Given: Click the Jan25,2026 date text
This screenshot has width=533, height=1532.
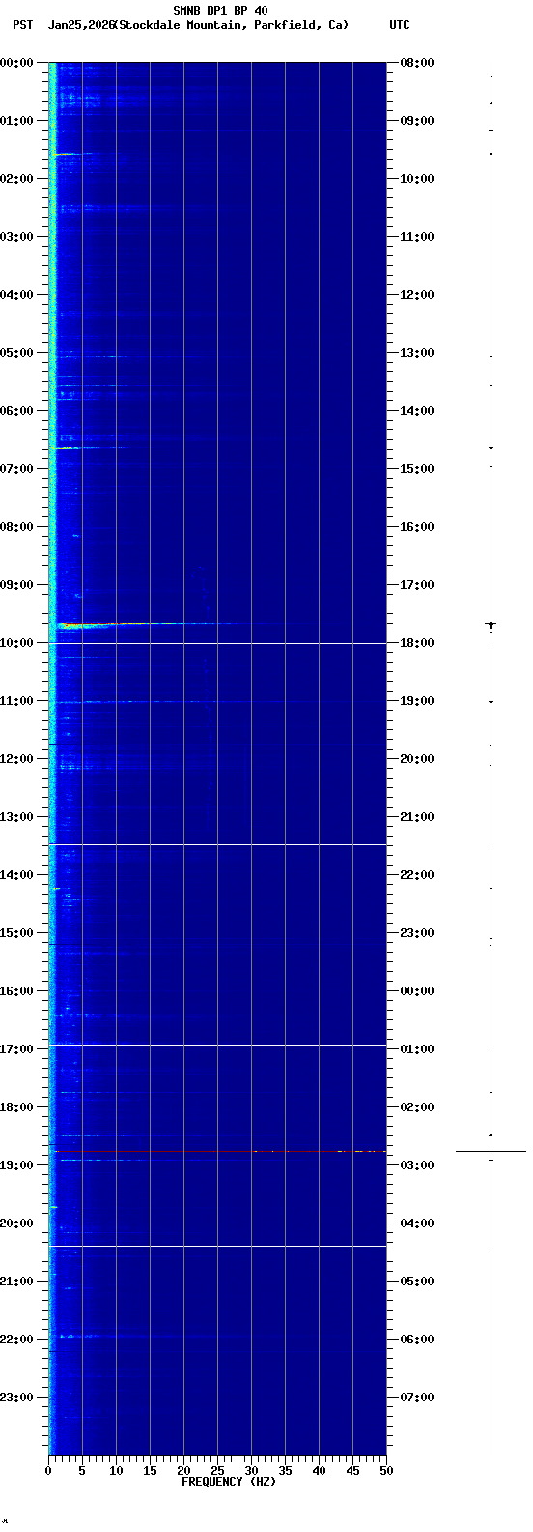Looking at the screenshot, I should tap(80, 25).
